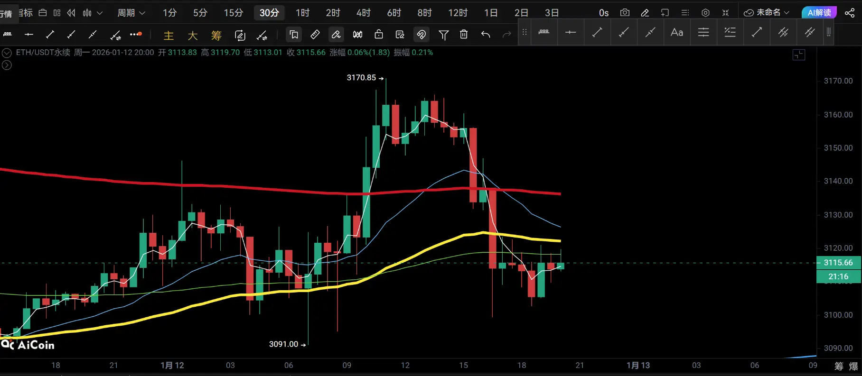The height and width of the screenshot is (376, 862).
Task: Switch to the 3日 timeframe
Action: [552, 13]
